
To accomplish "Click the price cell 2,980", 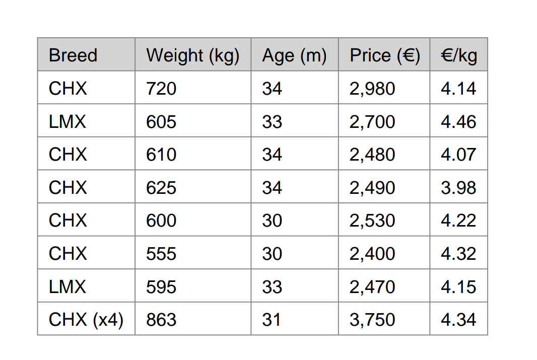I will pos(384,88).
